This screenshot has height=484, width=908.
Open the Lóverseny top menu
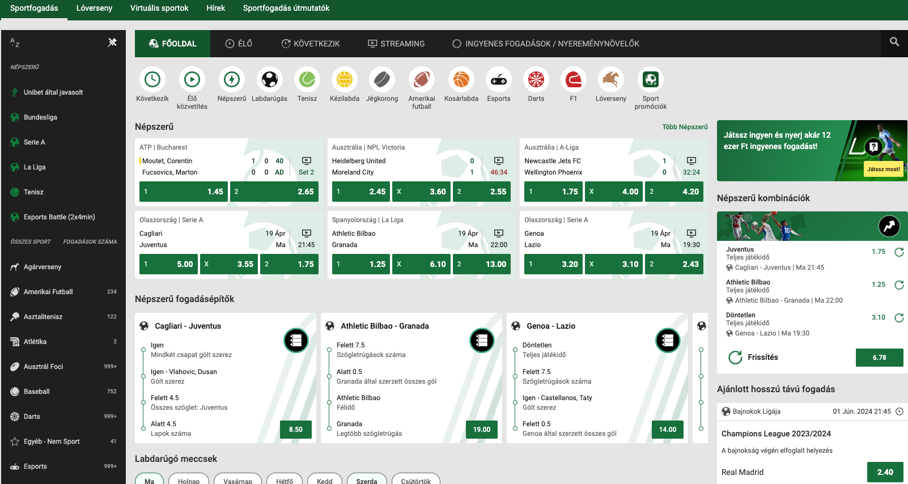point(94,8)
